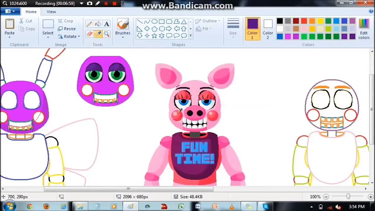Screen dimensions: 375x211
Task: Choose the Rounded rectangular callout shape
Action: coord(169,36)
